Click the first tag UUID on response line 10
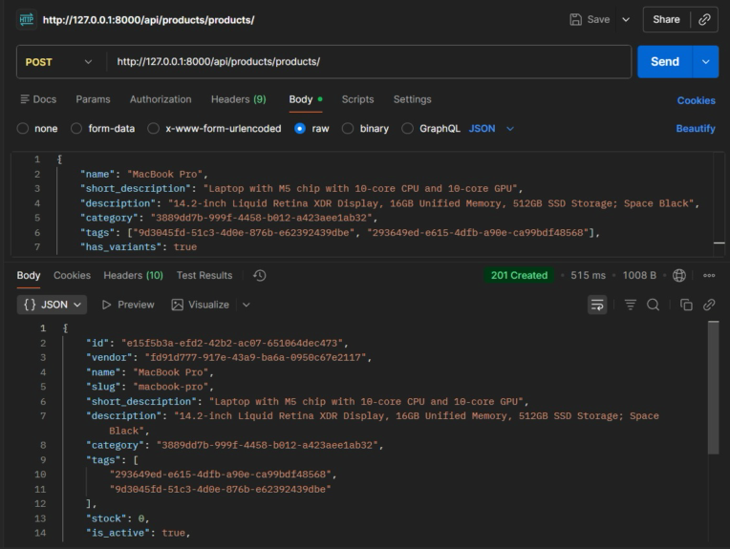The image size is (730, 549). tap(220, 475)
